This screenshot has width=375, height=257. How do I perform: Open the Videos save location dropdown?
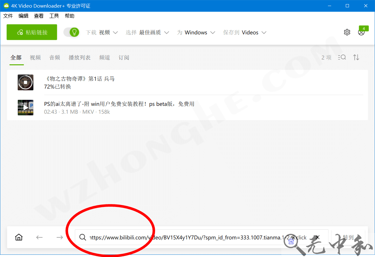click(254, 32)
